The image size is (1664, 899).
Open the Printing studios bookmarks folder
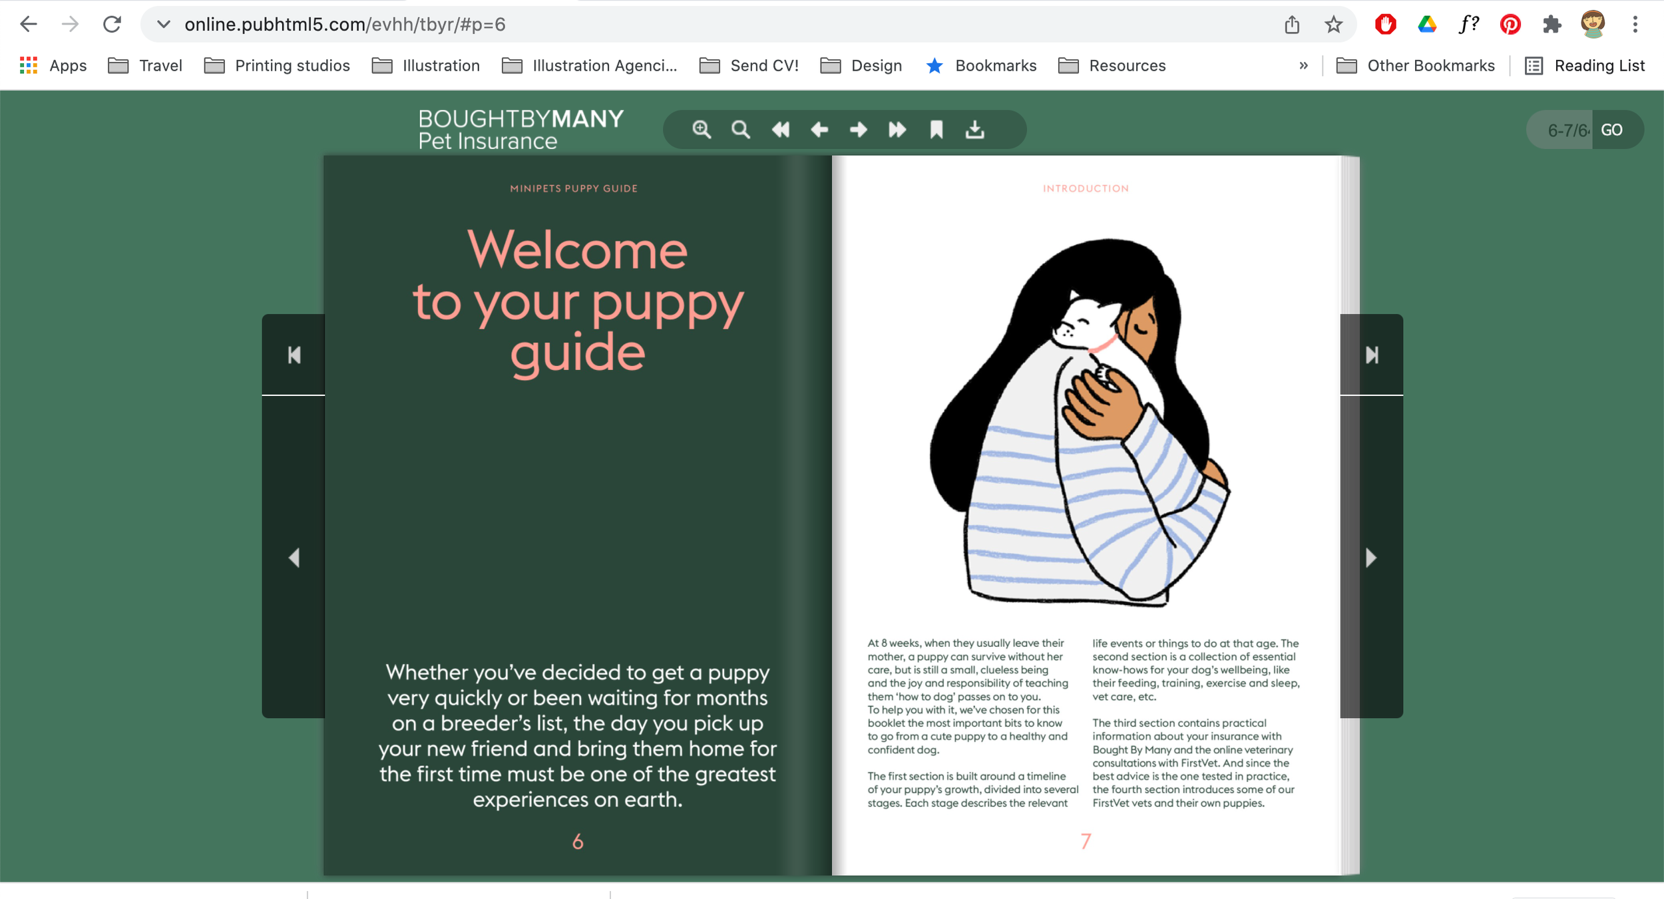[277, 65]
